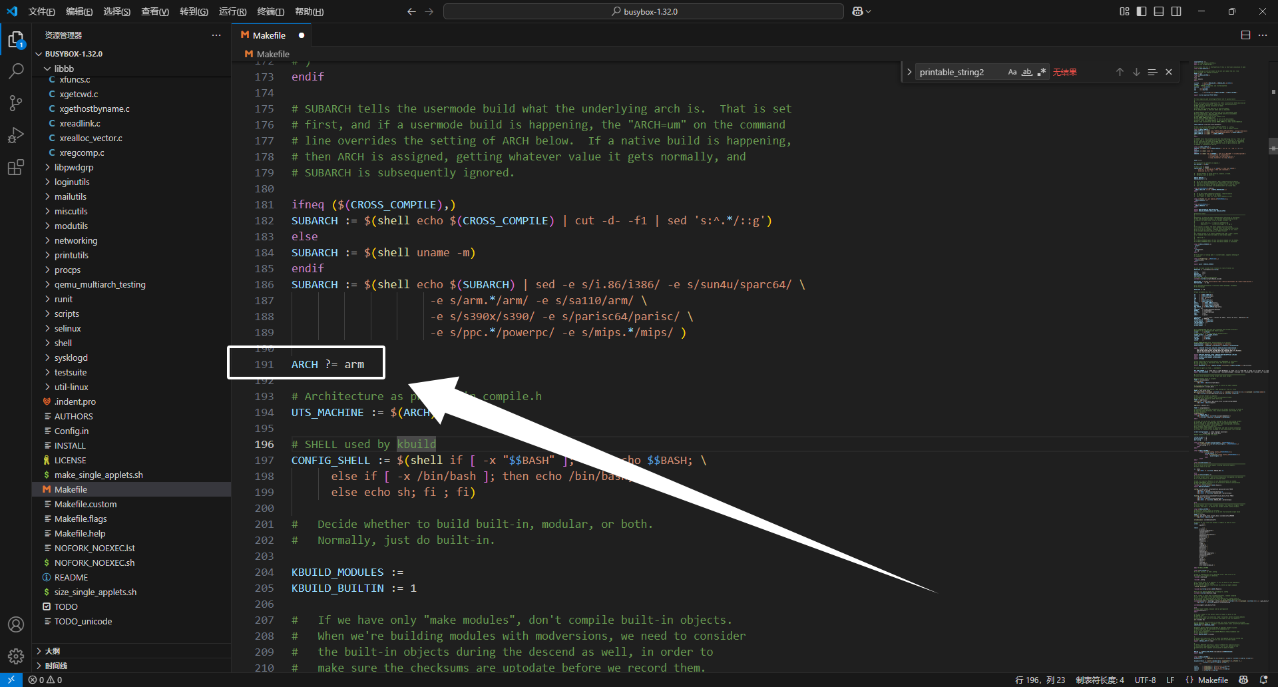The width and height of the screenshot is (1278, 687).
Task: Expand the util-linux folder
Action: point(131,387)
